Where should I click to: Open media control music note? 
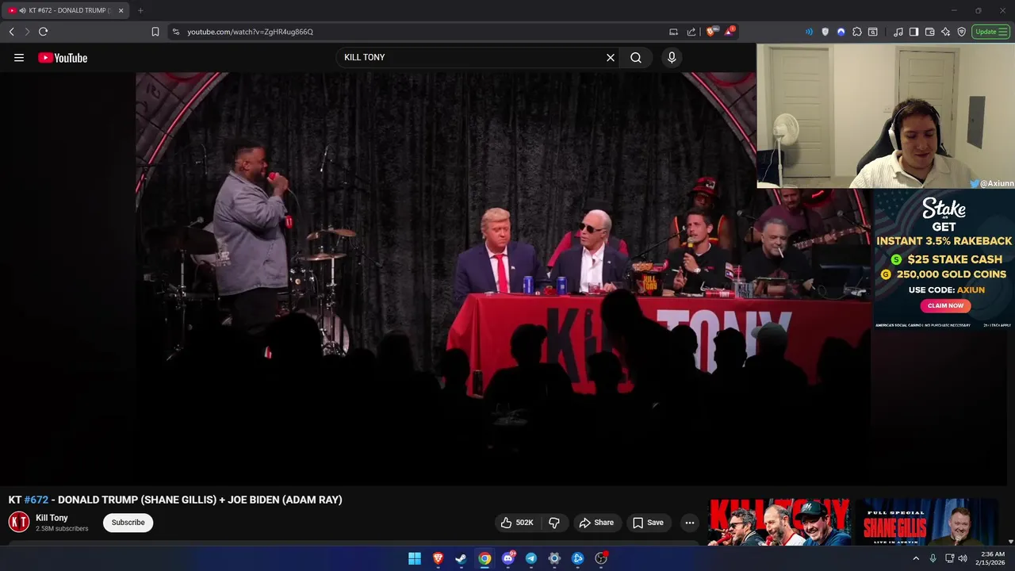(x=898, y=32)
